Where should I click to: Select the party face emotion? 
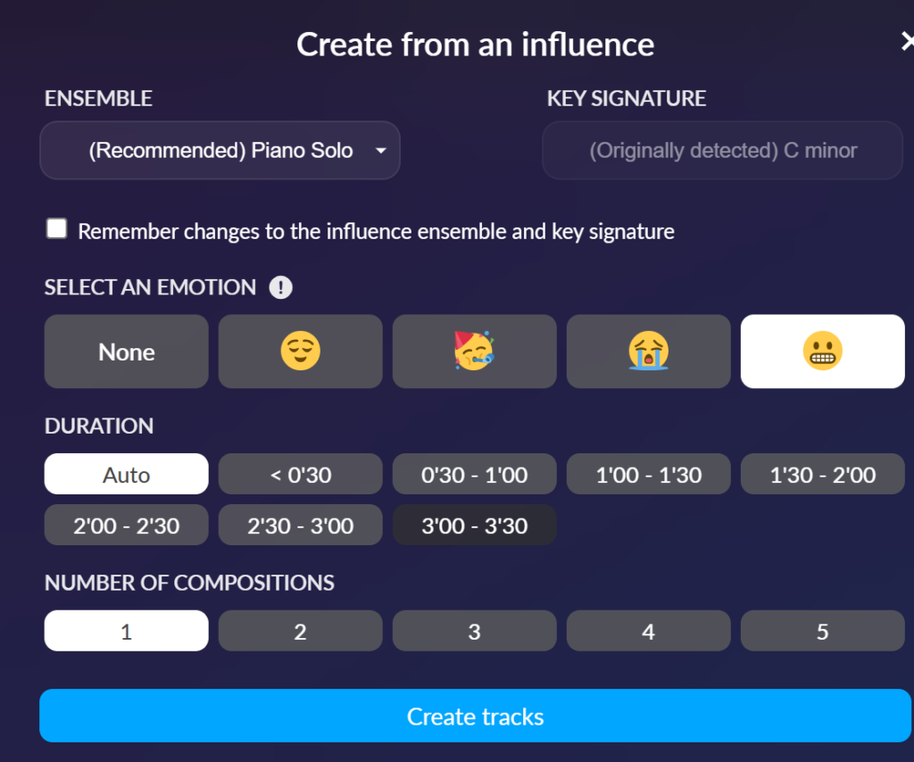[474, 352]
